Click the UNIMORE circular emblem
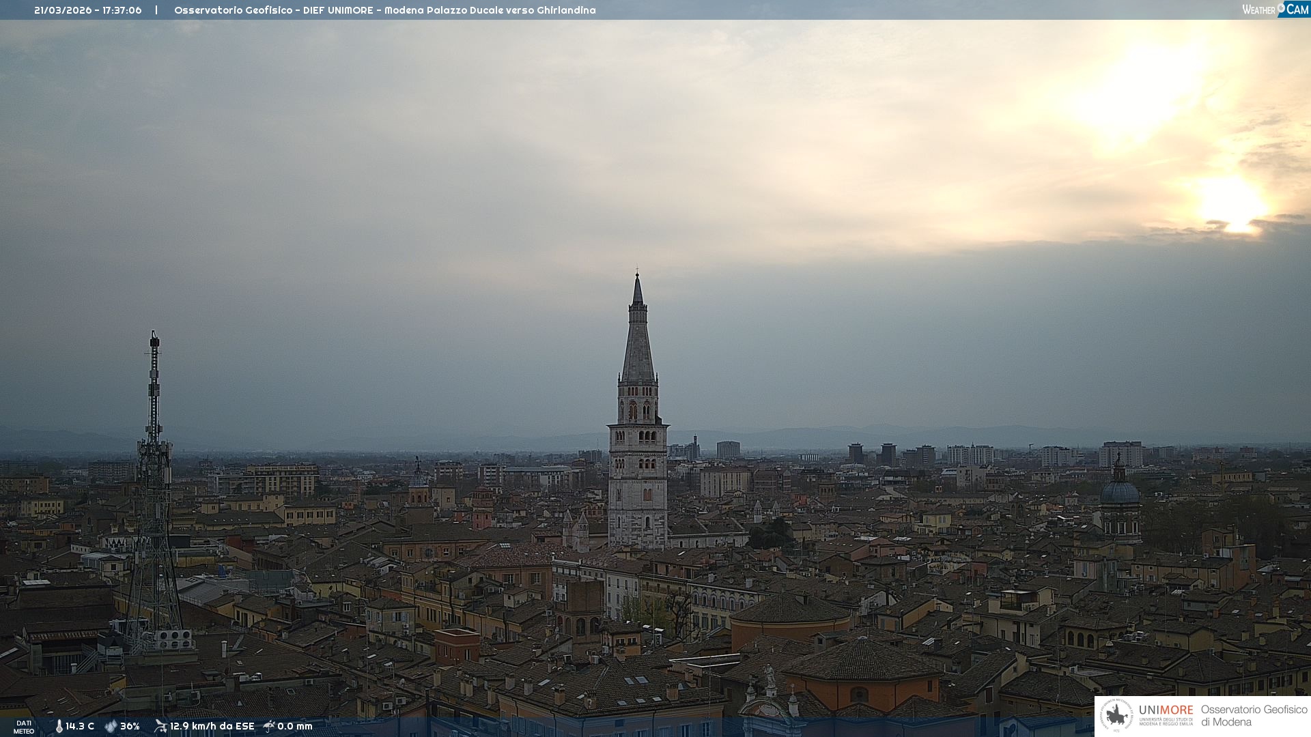Screen dimensions: 1311x737 [1116, 716]
